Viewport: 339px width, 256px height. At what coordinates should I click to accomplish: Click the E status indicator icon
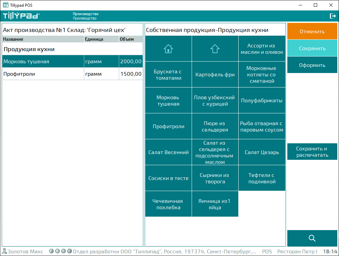tap(69, 251)
